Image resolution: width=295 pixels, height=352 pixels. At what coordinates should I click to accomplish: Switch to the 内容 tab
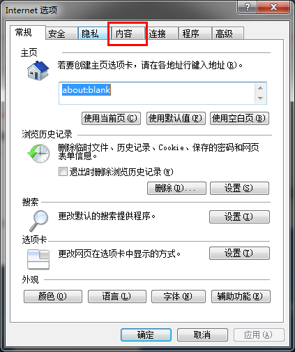coord(128,34)
